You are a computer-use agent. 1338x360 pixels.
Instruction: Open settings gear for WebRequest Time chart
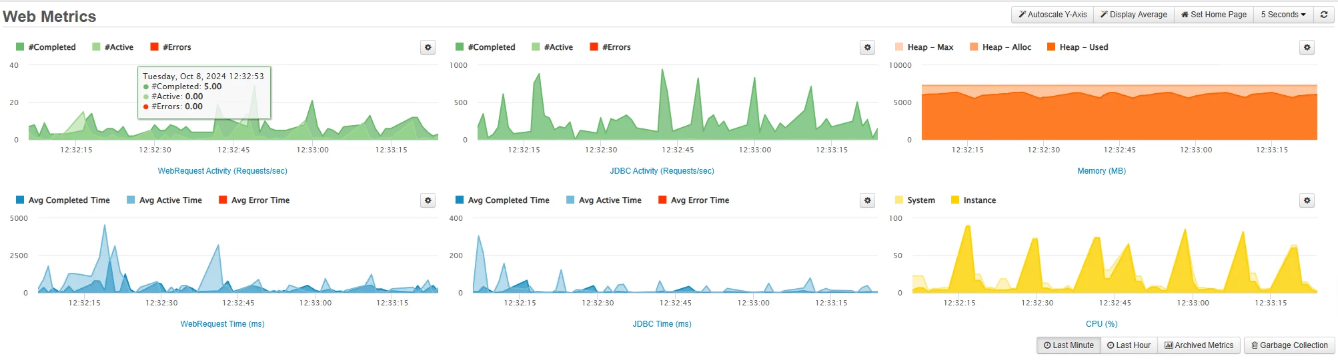(428, 200)
